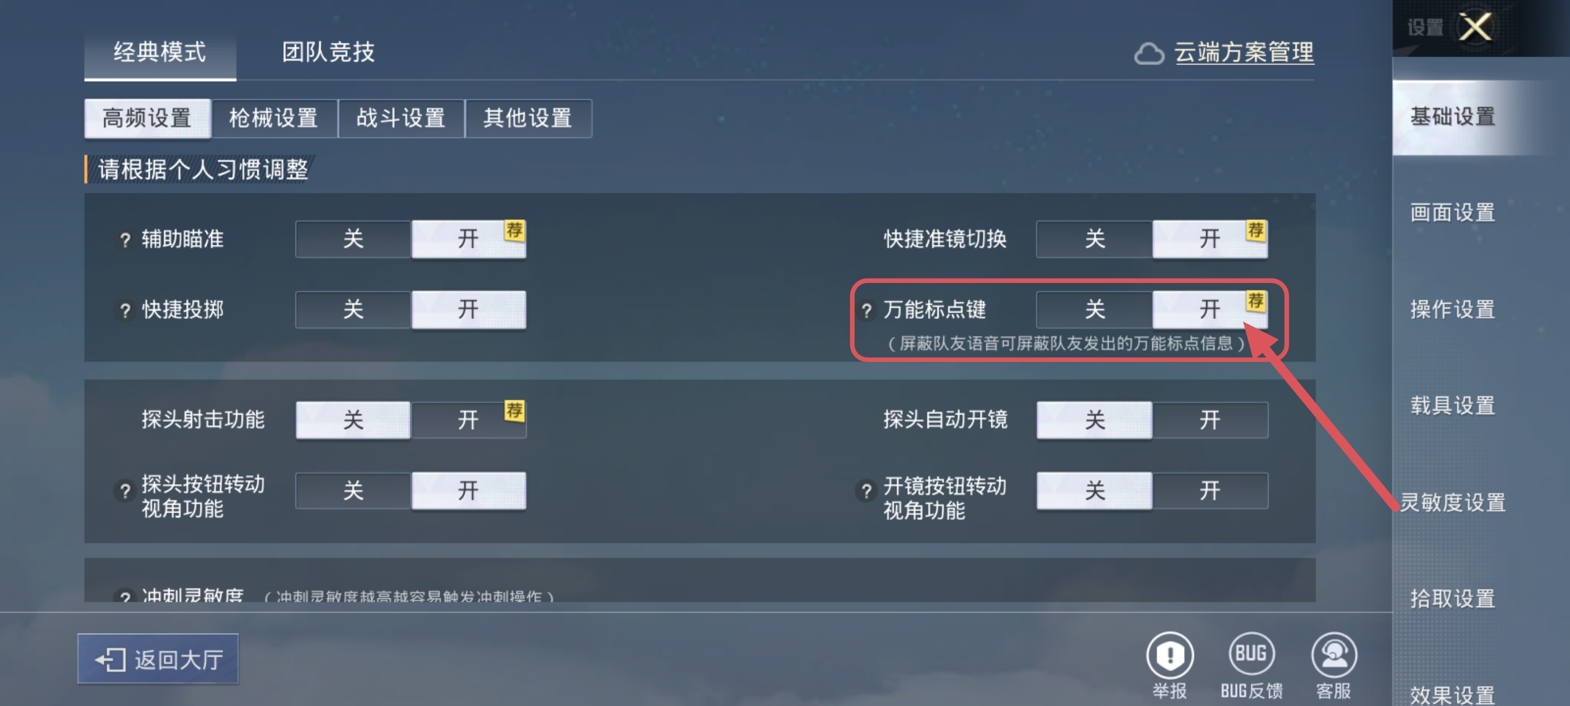Switch to the 团队竞技 tab
Image resolution: width=1570 pixels, height=706 pixels.
coord(328,52)
